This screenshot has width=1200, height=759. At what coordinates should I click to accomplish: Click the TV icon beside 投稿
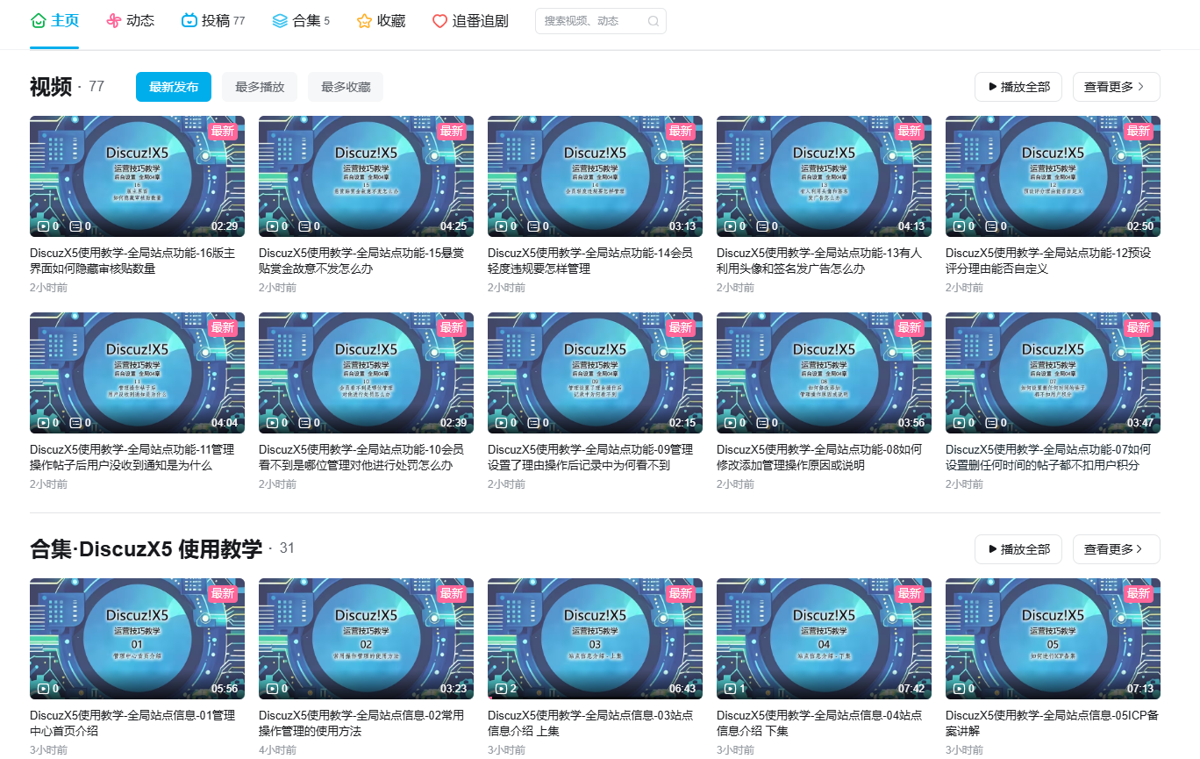click(189, 20)
